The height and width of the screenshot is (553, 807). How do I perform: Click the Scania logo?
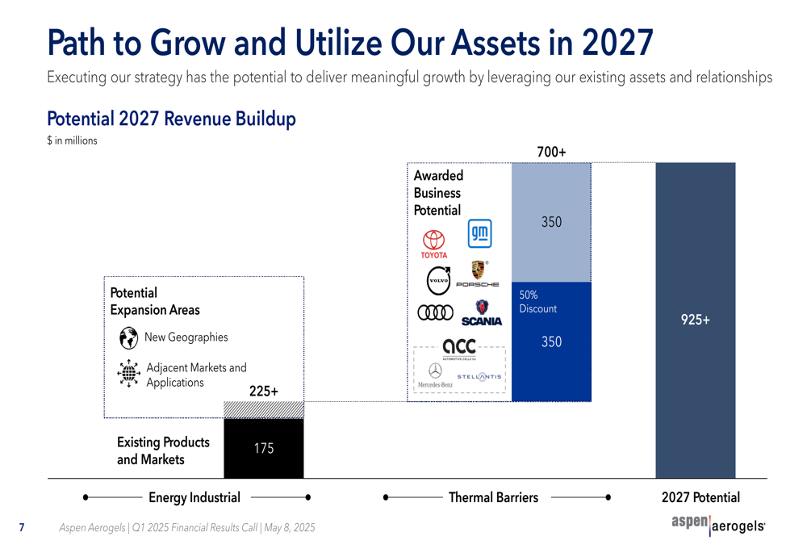click(x=482, y=313)
